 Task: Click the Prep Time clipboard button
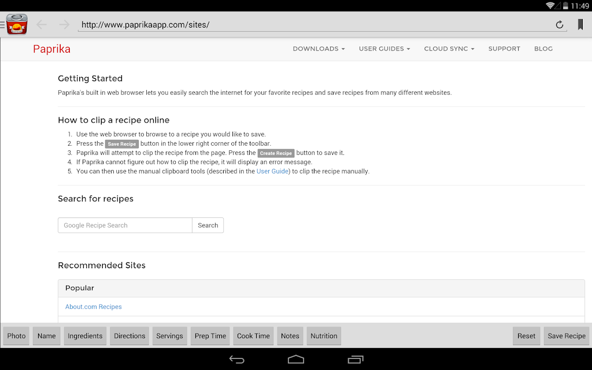pyautogui.click(x=210, y=336)
